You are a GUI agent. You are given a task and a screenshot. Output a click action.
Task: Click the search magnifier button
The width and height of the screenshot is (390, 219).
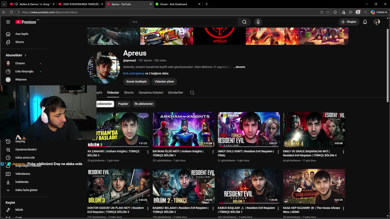pos(244,22)
